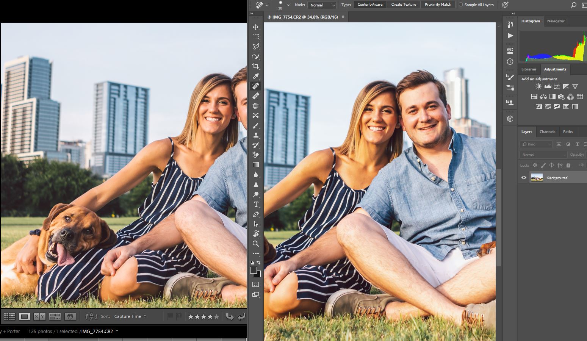
Task: Enable Sample All Layers
Action: [x=461, y=5]
